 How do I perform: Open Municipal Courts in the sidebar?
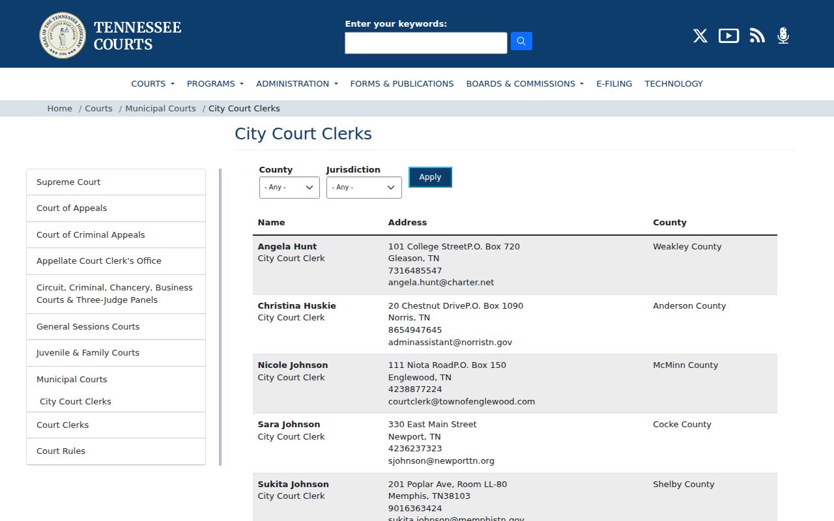[72, 380]
